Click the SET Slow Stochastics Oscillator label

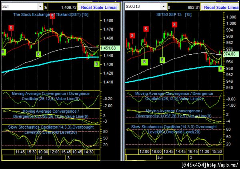point(51,130)
